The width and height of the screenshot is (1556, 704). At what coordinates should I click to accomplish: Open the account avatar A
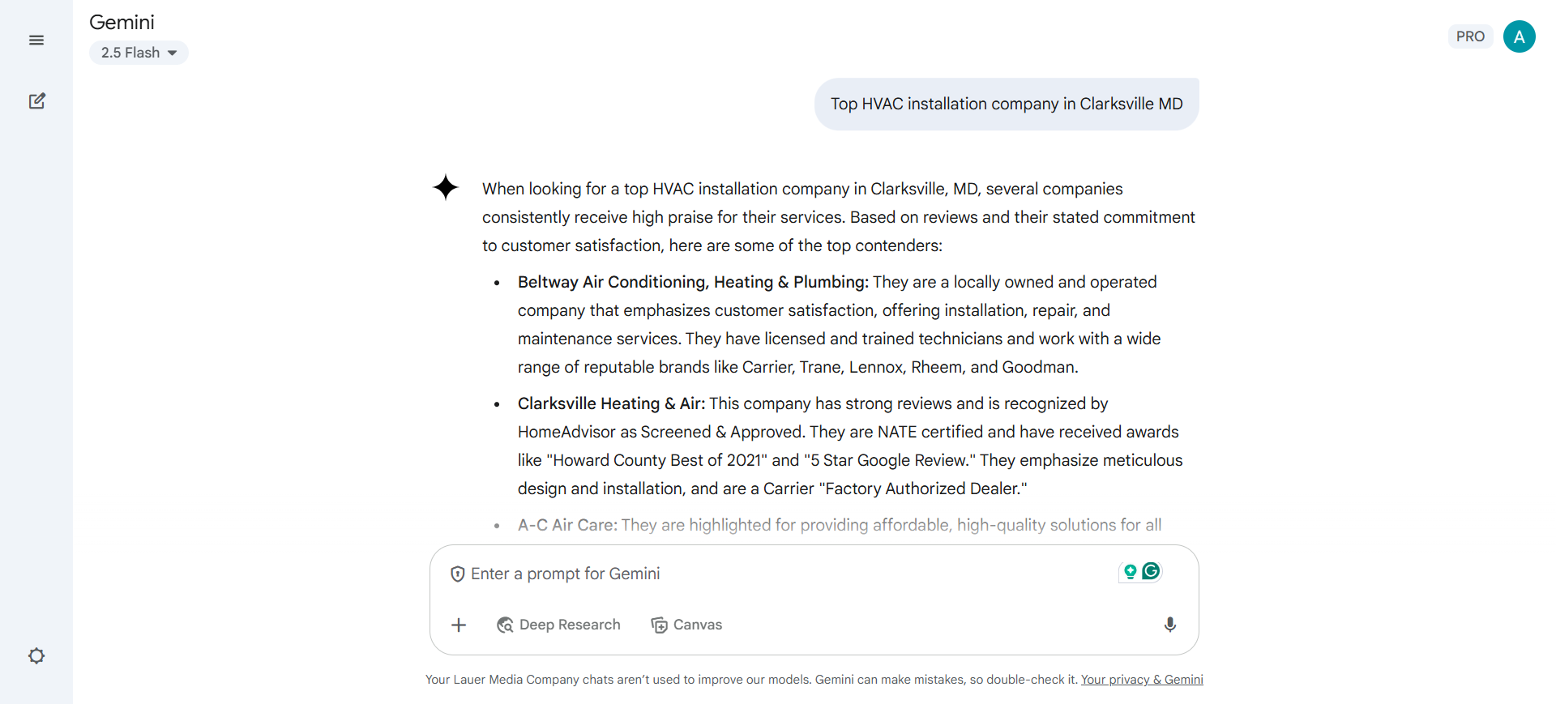[x=1519, y=36]
